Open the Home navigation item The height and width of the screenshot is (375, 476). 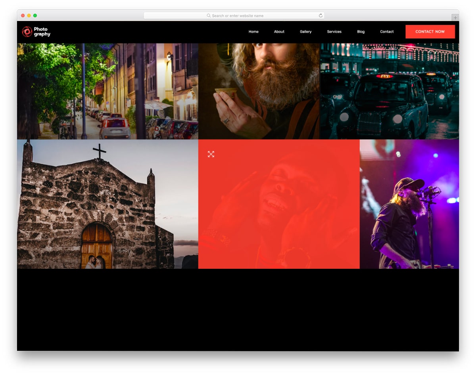253,32
